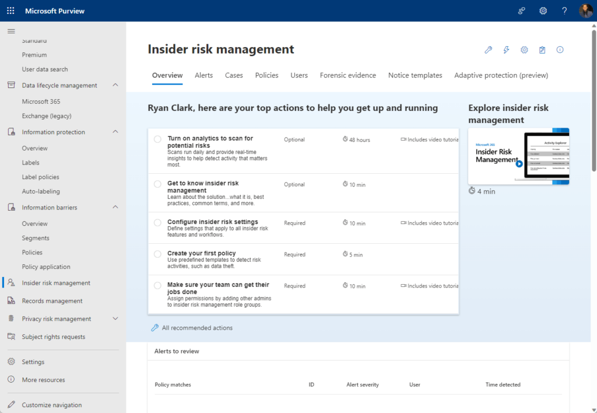Collapse navigation with the hamburger icon
Image resolution: width=597 pixels, height=413 pixels.
pyautogui.click(x=11, y=32)
